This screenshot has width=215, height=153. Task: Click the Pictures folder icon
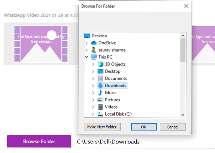point(100,100)
